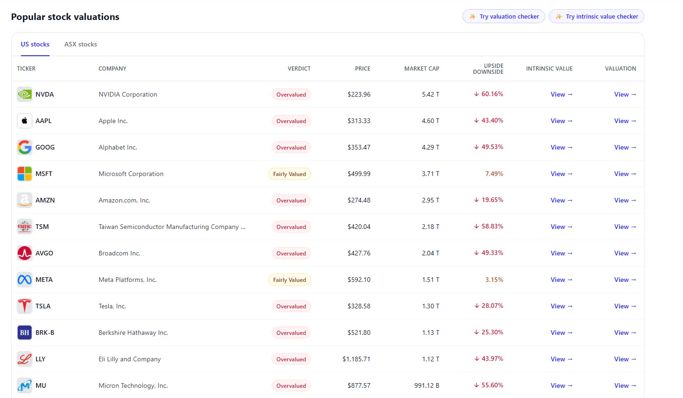View intrinsic value for Meta Platforms
The image size is (683, 398).
tap(561, 280)
